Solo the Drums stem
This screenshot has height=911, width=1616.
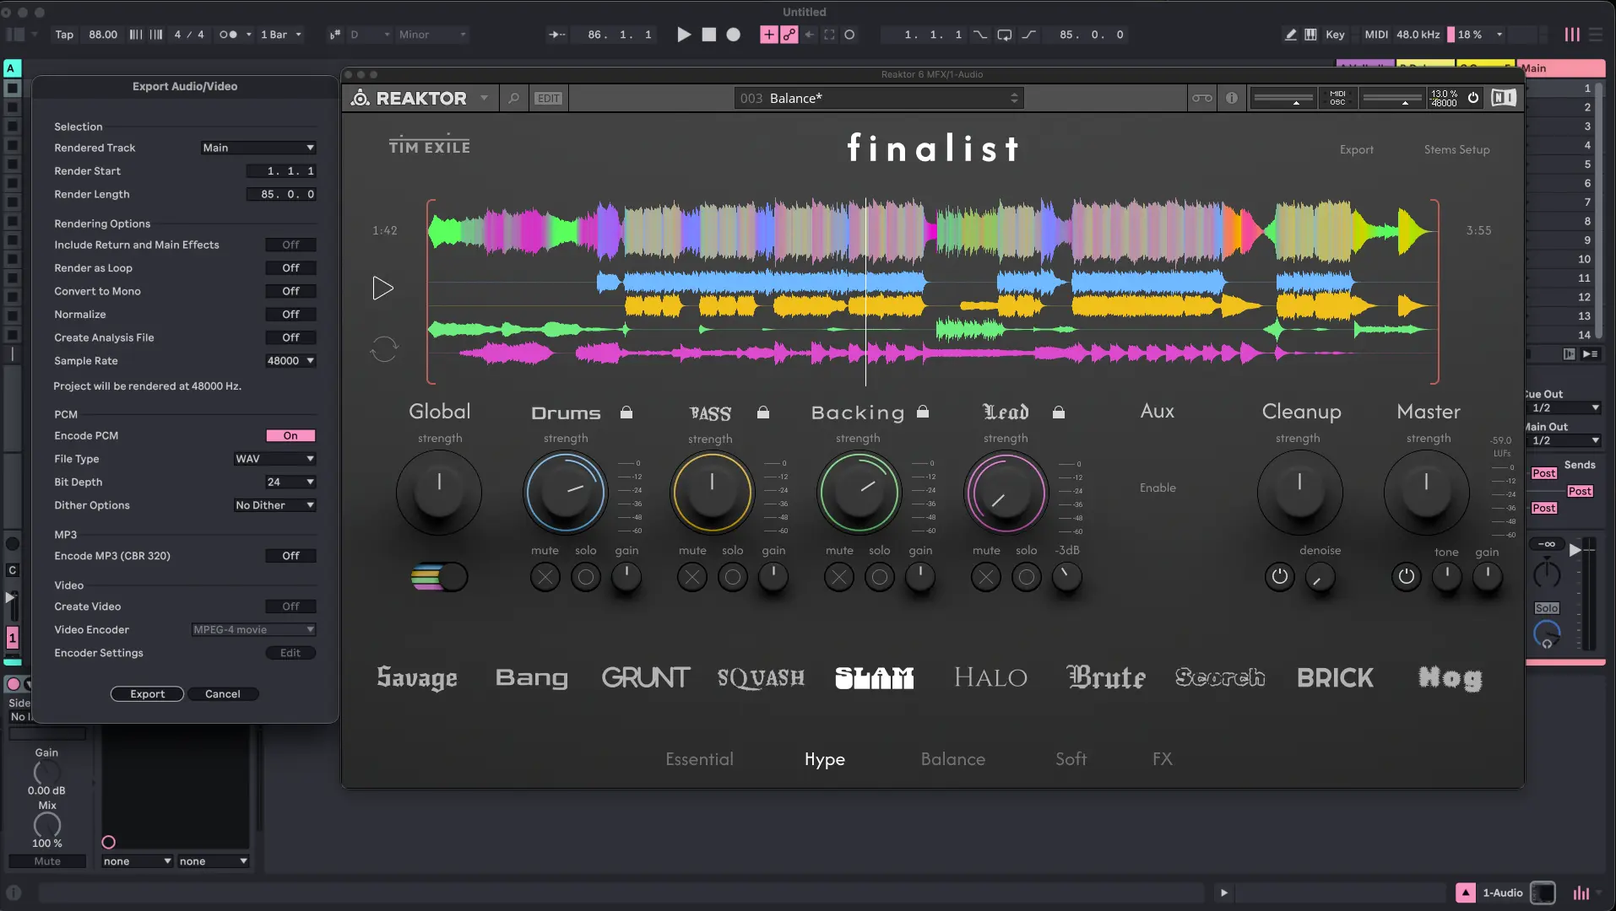586,577
